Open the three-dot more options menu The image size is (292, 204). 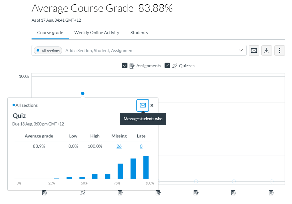click(x=279, y=50)
